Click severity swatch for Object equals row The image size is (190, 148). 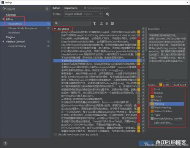tap(139, 45)
